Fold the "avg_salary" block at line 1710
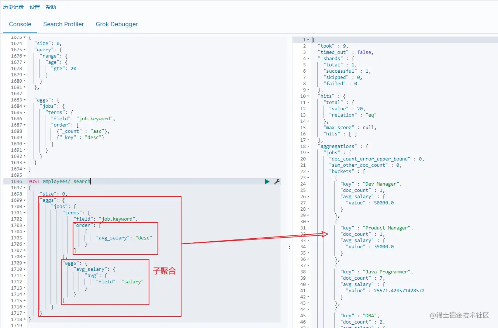This screenshot has height=328, width=498. 24,269
